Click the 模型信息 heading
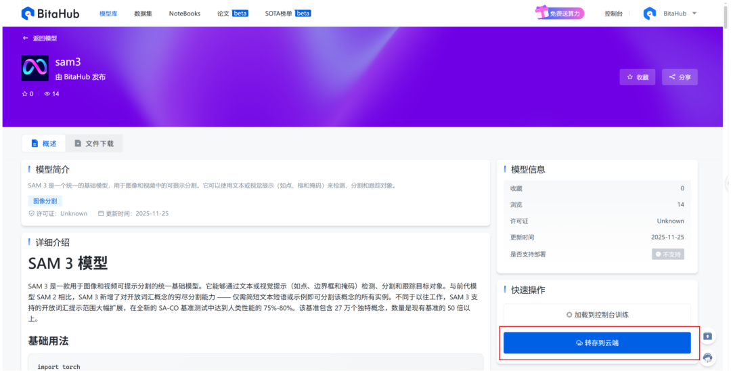This screenshot has width=731, height=371. (528, 170)
